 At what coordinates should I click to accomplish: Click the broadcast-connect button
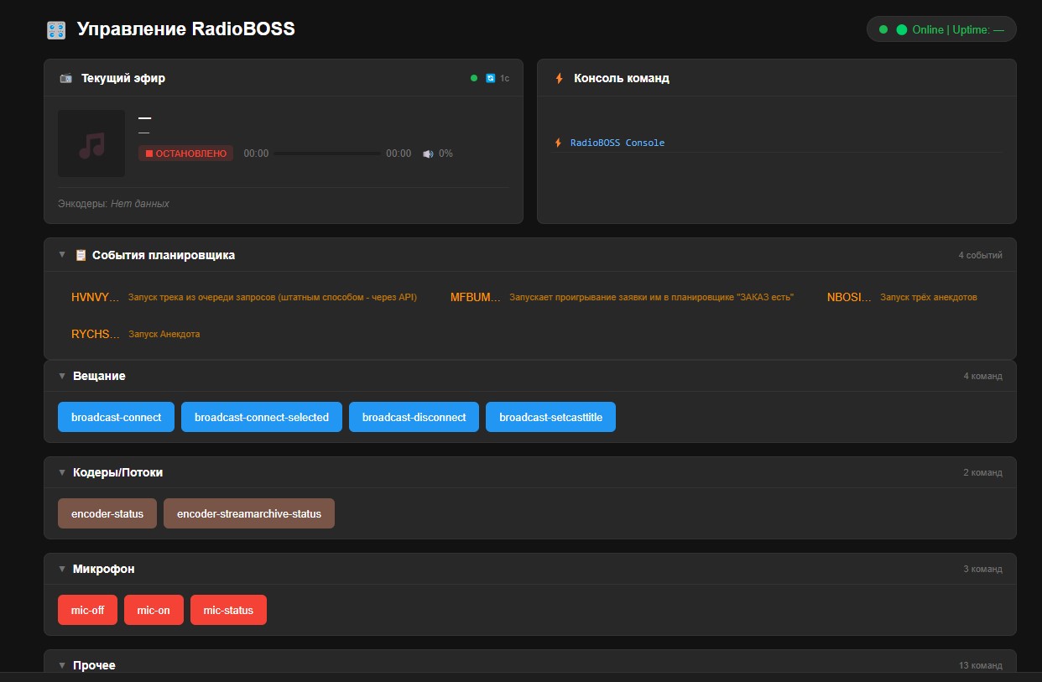point(116,417)
